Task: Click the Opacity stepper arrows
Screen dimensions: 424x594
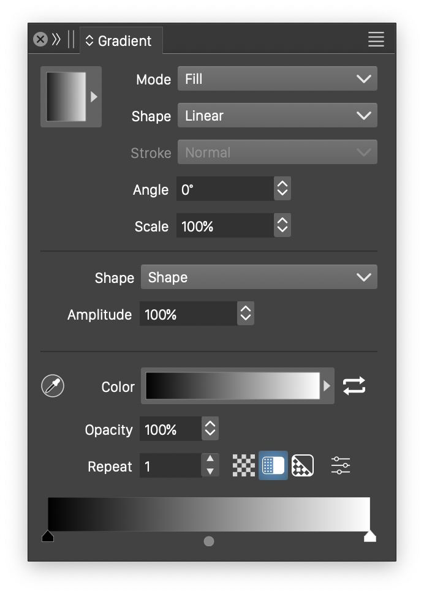Action: coord(210,429)
